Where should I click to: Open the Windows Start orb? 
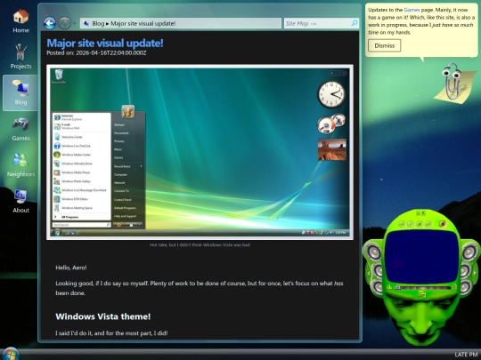[x=11, y=354]
